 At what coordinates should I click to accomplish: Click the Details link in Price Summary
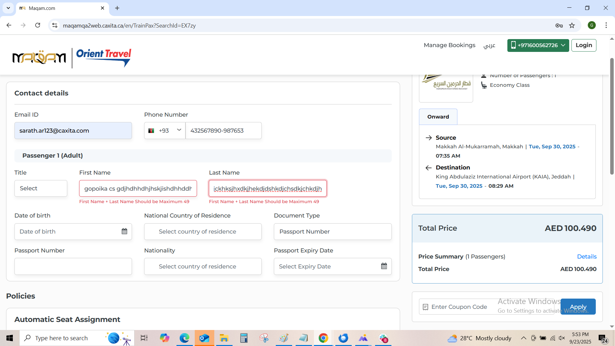tap(586, 256)
